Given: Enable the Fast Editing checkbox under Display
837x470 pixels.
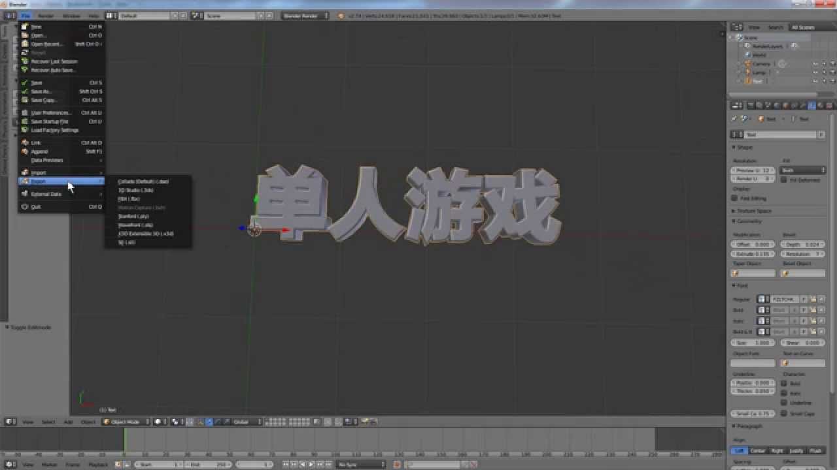Looking at the screenshot, I should point(734,198).
